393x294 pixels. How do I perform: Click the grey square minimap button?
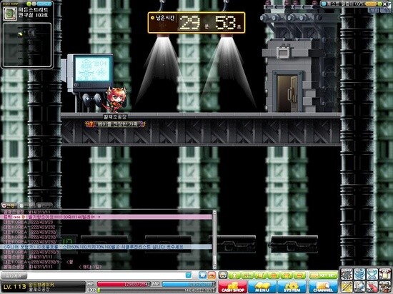point(34,4)
